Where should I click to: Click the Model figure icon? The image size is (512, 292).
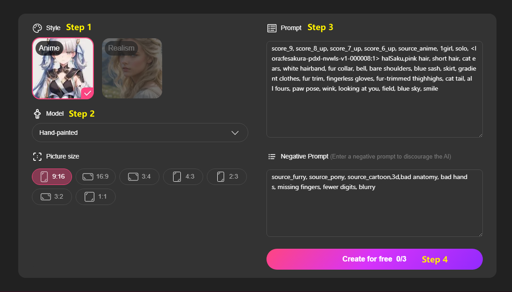click(37, 114)
